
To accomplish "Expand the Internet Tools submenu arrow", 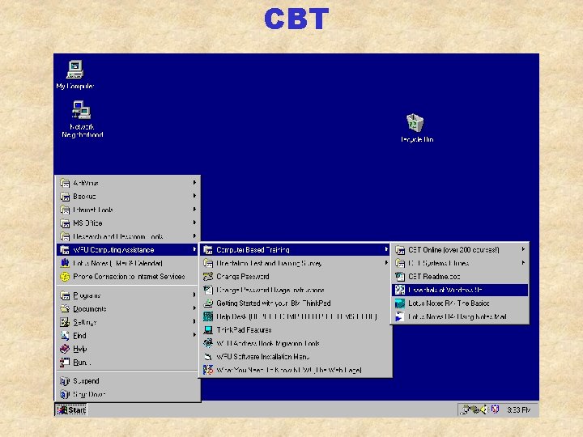I will tap(194, 210).
